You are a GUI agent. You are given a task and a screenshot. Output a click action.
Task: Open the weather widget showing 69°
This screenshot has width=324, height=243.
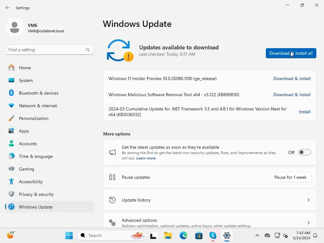click(x=11, y=235)
